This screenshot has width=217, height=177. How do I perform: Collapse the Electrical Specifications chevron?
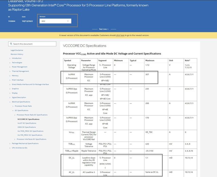[9, 102]
